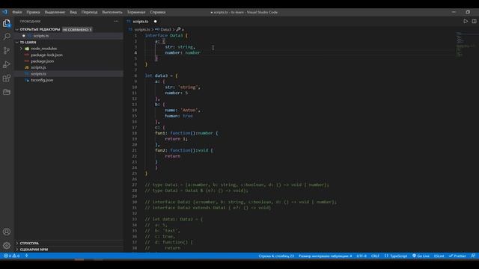Split the editor with the split icon

(x=474, y=22)
